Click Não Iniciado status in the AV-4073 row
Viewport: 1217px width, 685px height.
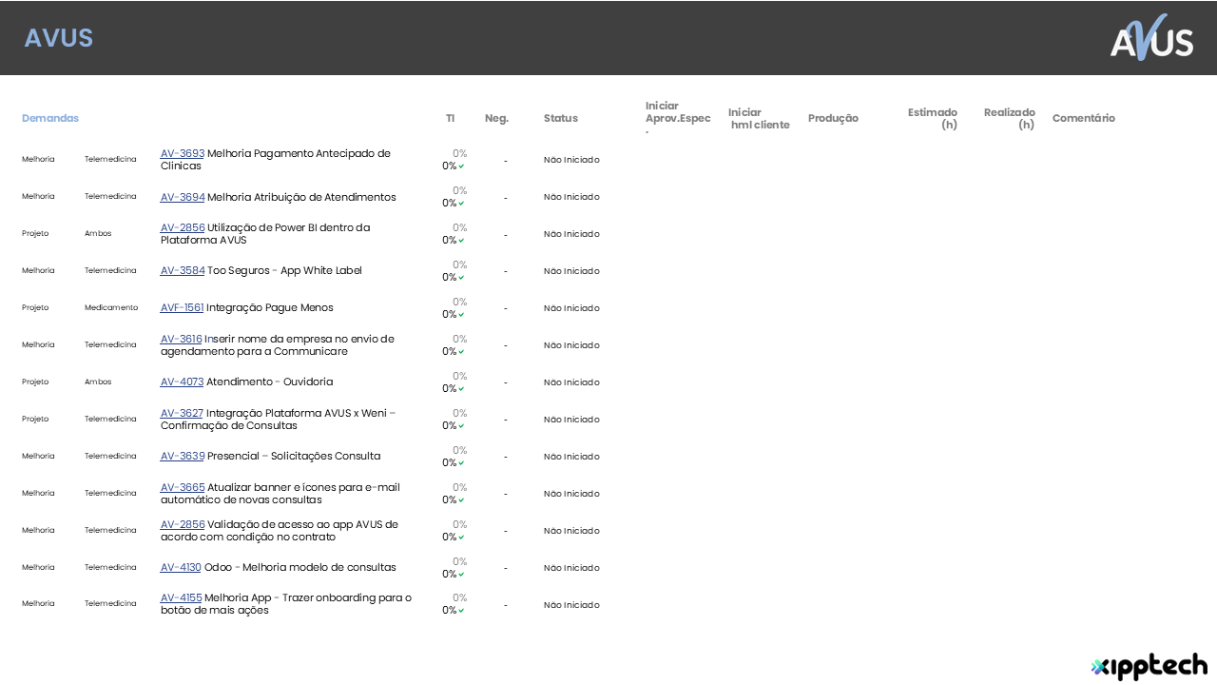tap(571, 382)
